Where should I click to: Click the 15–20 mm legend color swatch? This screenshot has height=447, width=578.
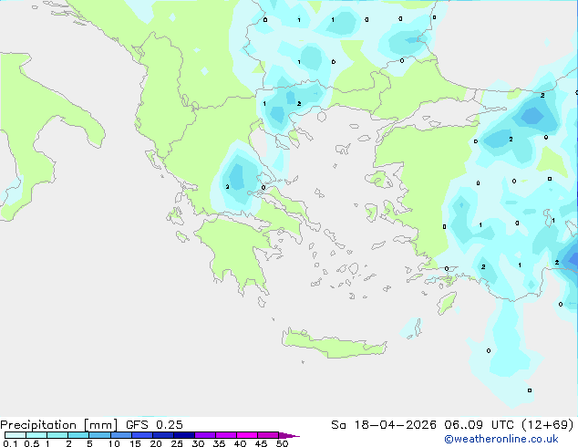(141, 435)
